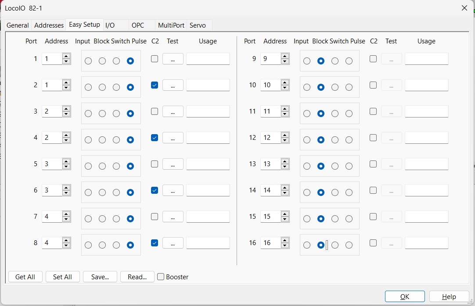Open the Addresses tab
Viewport: 475px width, 306px height.
pos(49,25)
